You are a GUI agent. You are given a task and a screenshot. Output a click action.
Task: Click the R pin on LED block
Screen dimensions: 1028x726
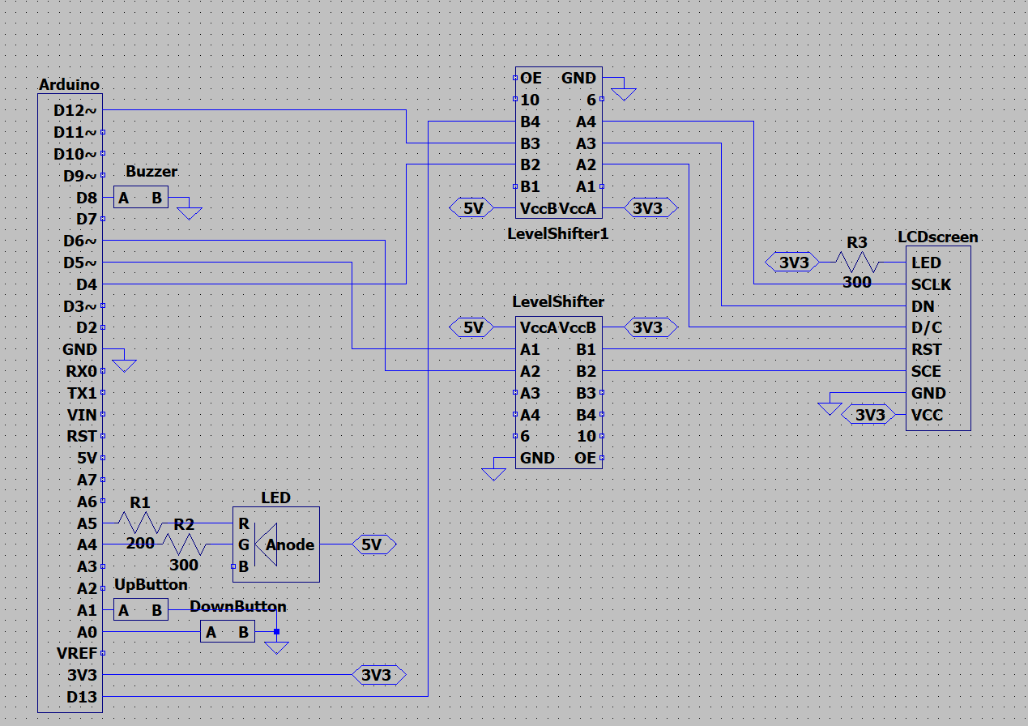pyautogui.click(x=243, y=523)
